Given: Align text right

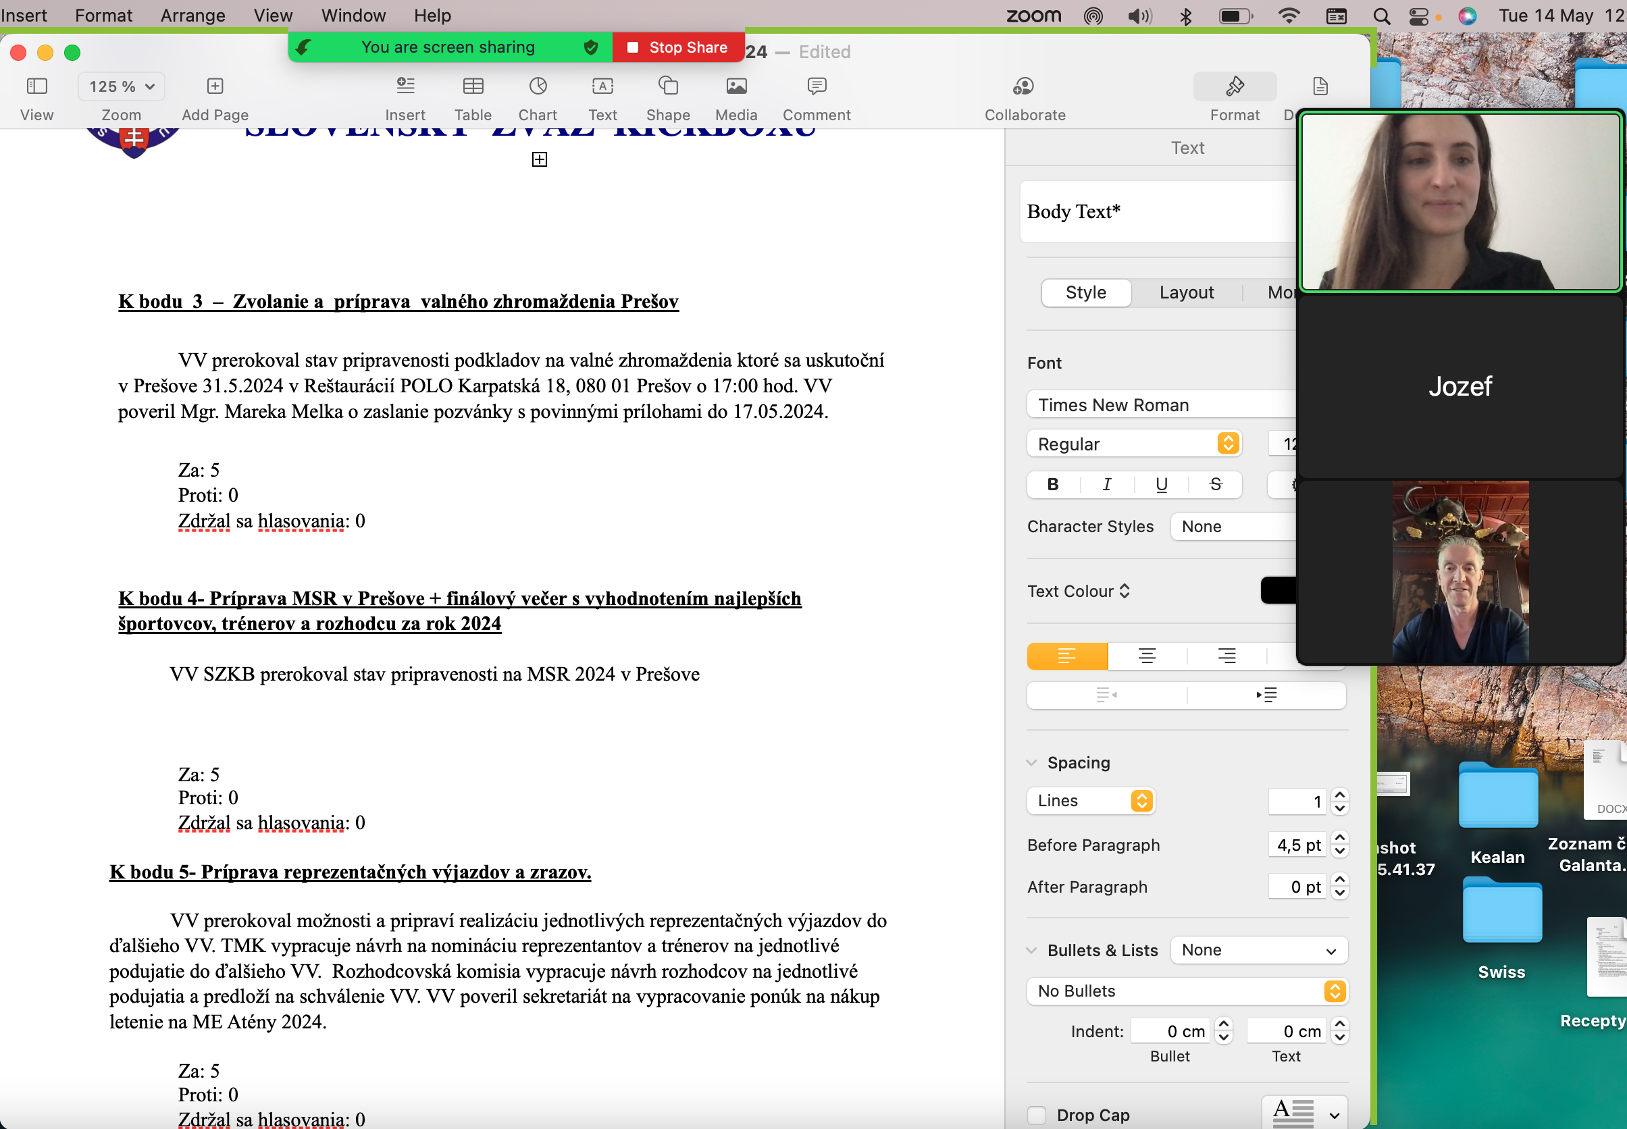Looking at the screenshot, I should (x=1226, y=656).
